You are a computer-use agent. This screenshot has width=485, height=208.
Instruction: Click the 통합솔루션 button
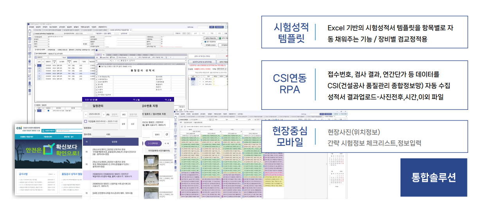point(434,177)
